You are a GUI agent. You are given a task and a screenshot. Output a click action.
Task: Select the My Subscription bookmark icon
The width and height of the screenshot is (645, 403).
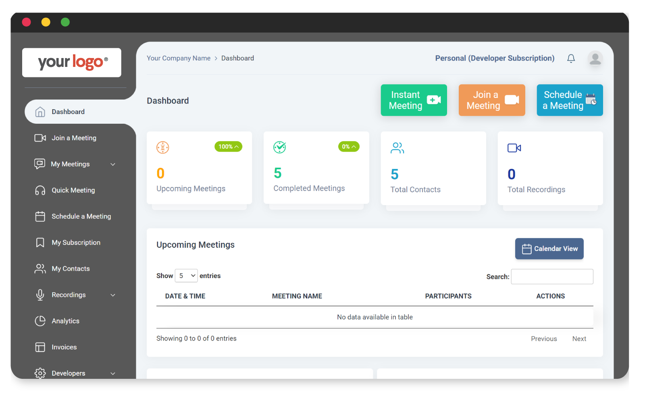click(x=40, y=242)
